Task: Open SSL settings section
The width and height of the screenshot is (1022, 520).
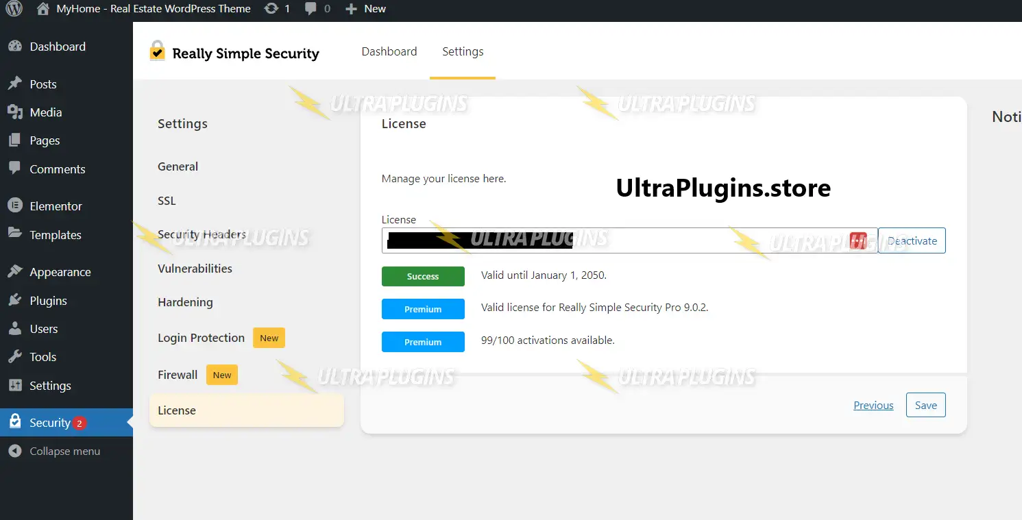Action: pos(167,201)
